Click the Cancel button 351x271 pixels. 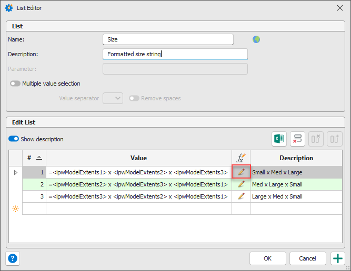click(x=307, y=258)
